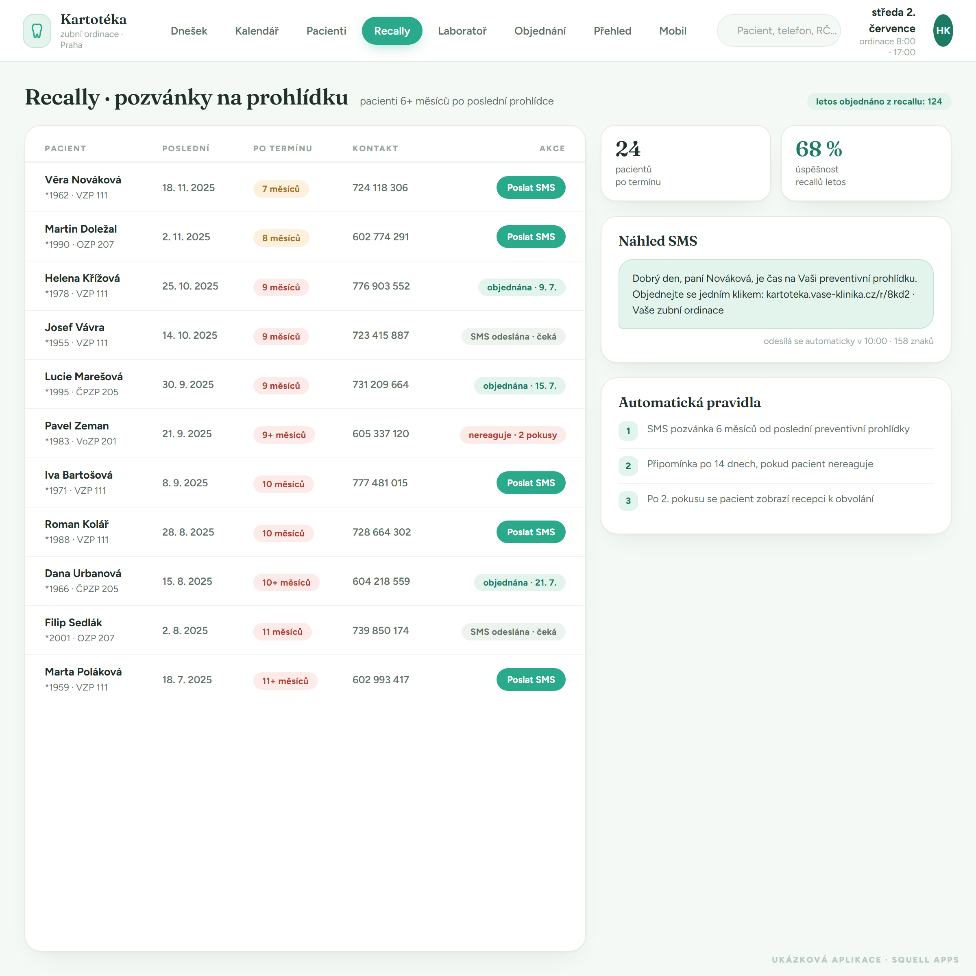Image resolution: width=976 pixels, height=976 pixels.
Task: Click the '11+ měsíců' overdue badge
Action: click(285, 681)
